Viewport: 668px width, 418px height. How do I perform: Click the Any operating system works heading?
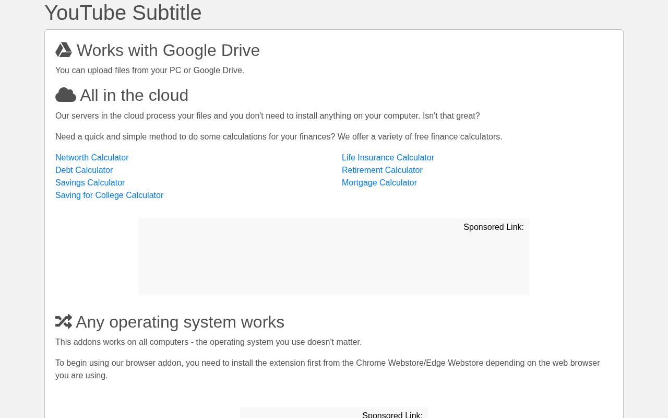[x=180, y=322]
